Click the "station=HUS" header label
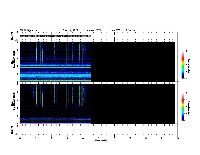Viewport: 200px width, 155px height. [x=94, y=30]
